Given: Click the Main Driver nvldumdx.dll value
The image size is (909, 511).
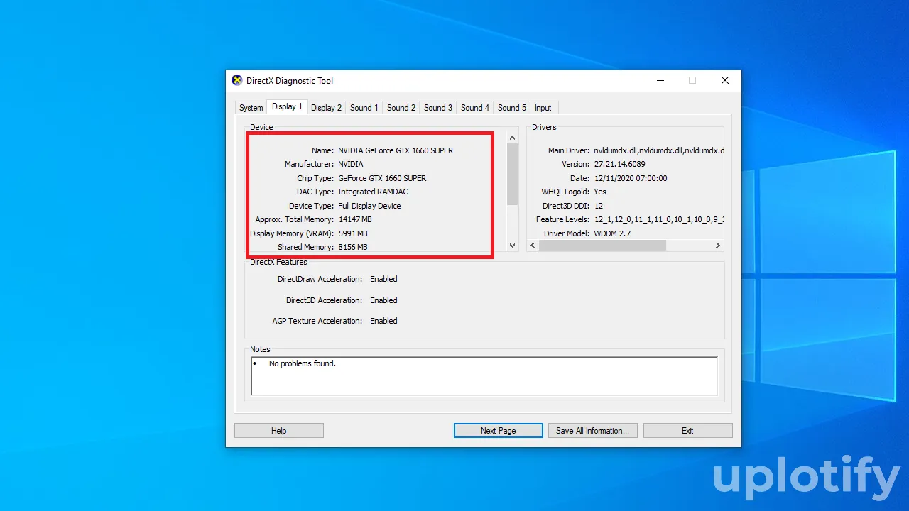Looking at the screenshot, I should [x=658, y=150].
